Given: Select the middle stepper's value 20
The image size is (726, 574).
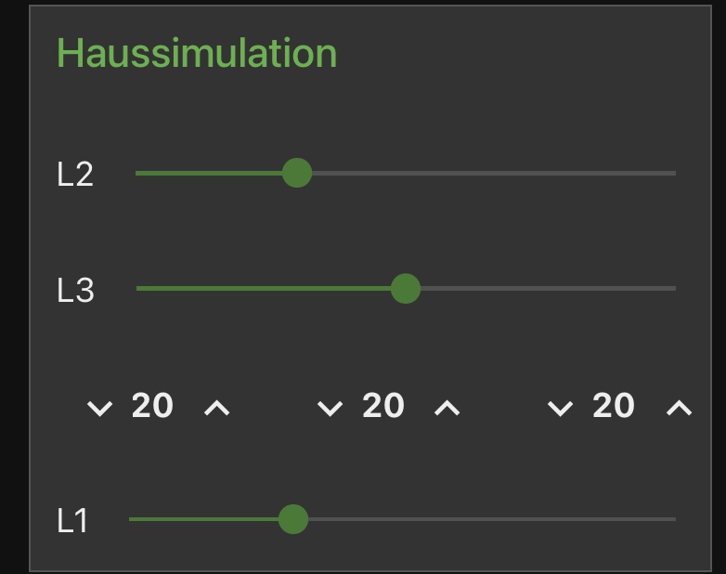Looking at the screenshot, I should tap(382, 406).
